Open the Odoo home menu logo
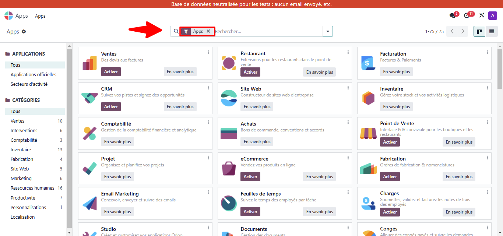This screenshot has height=236, width=503. point(8,16)
